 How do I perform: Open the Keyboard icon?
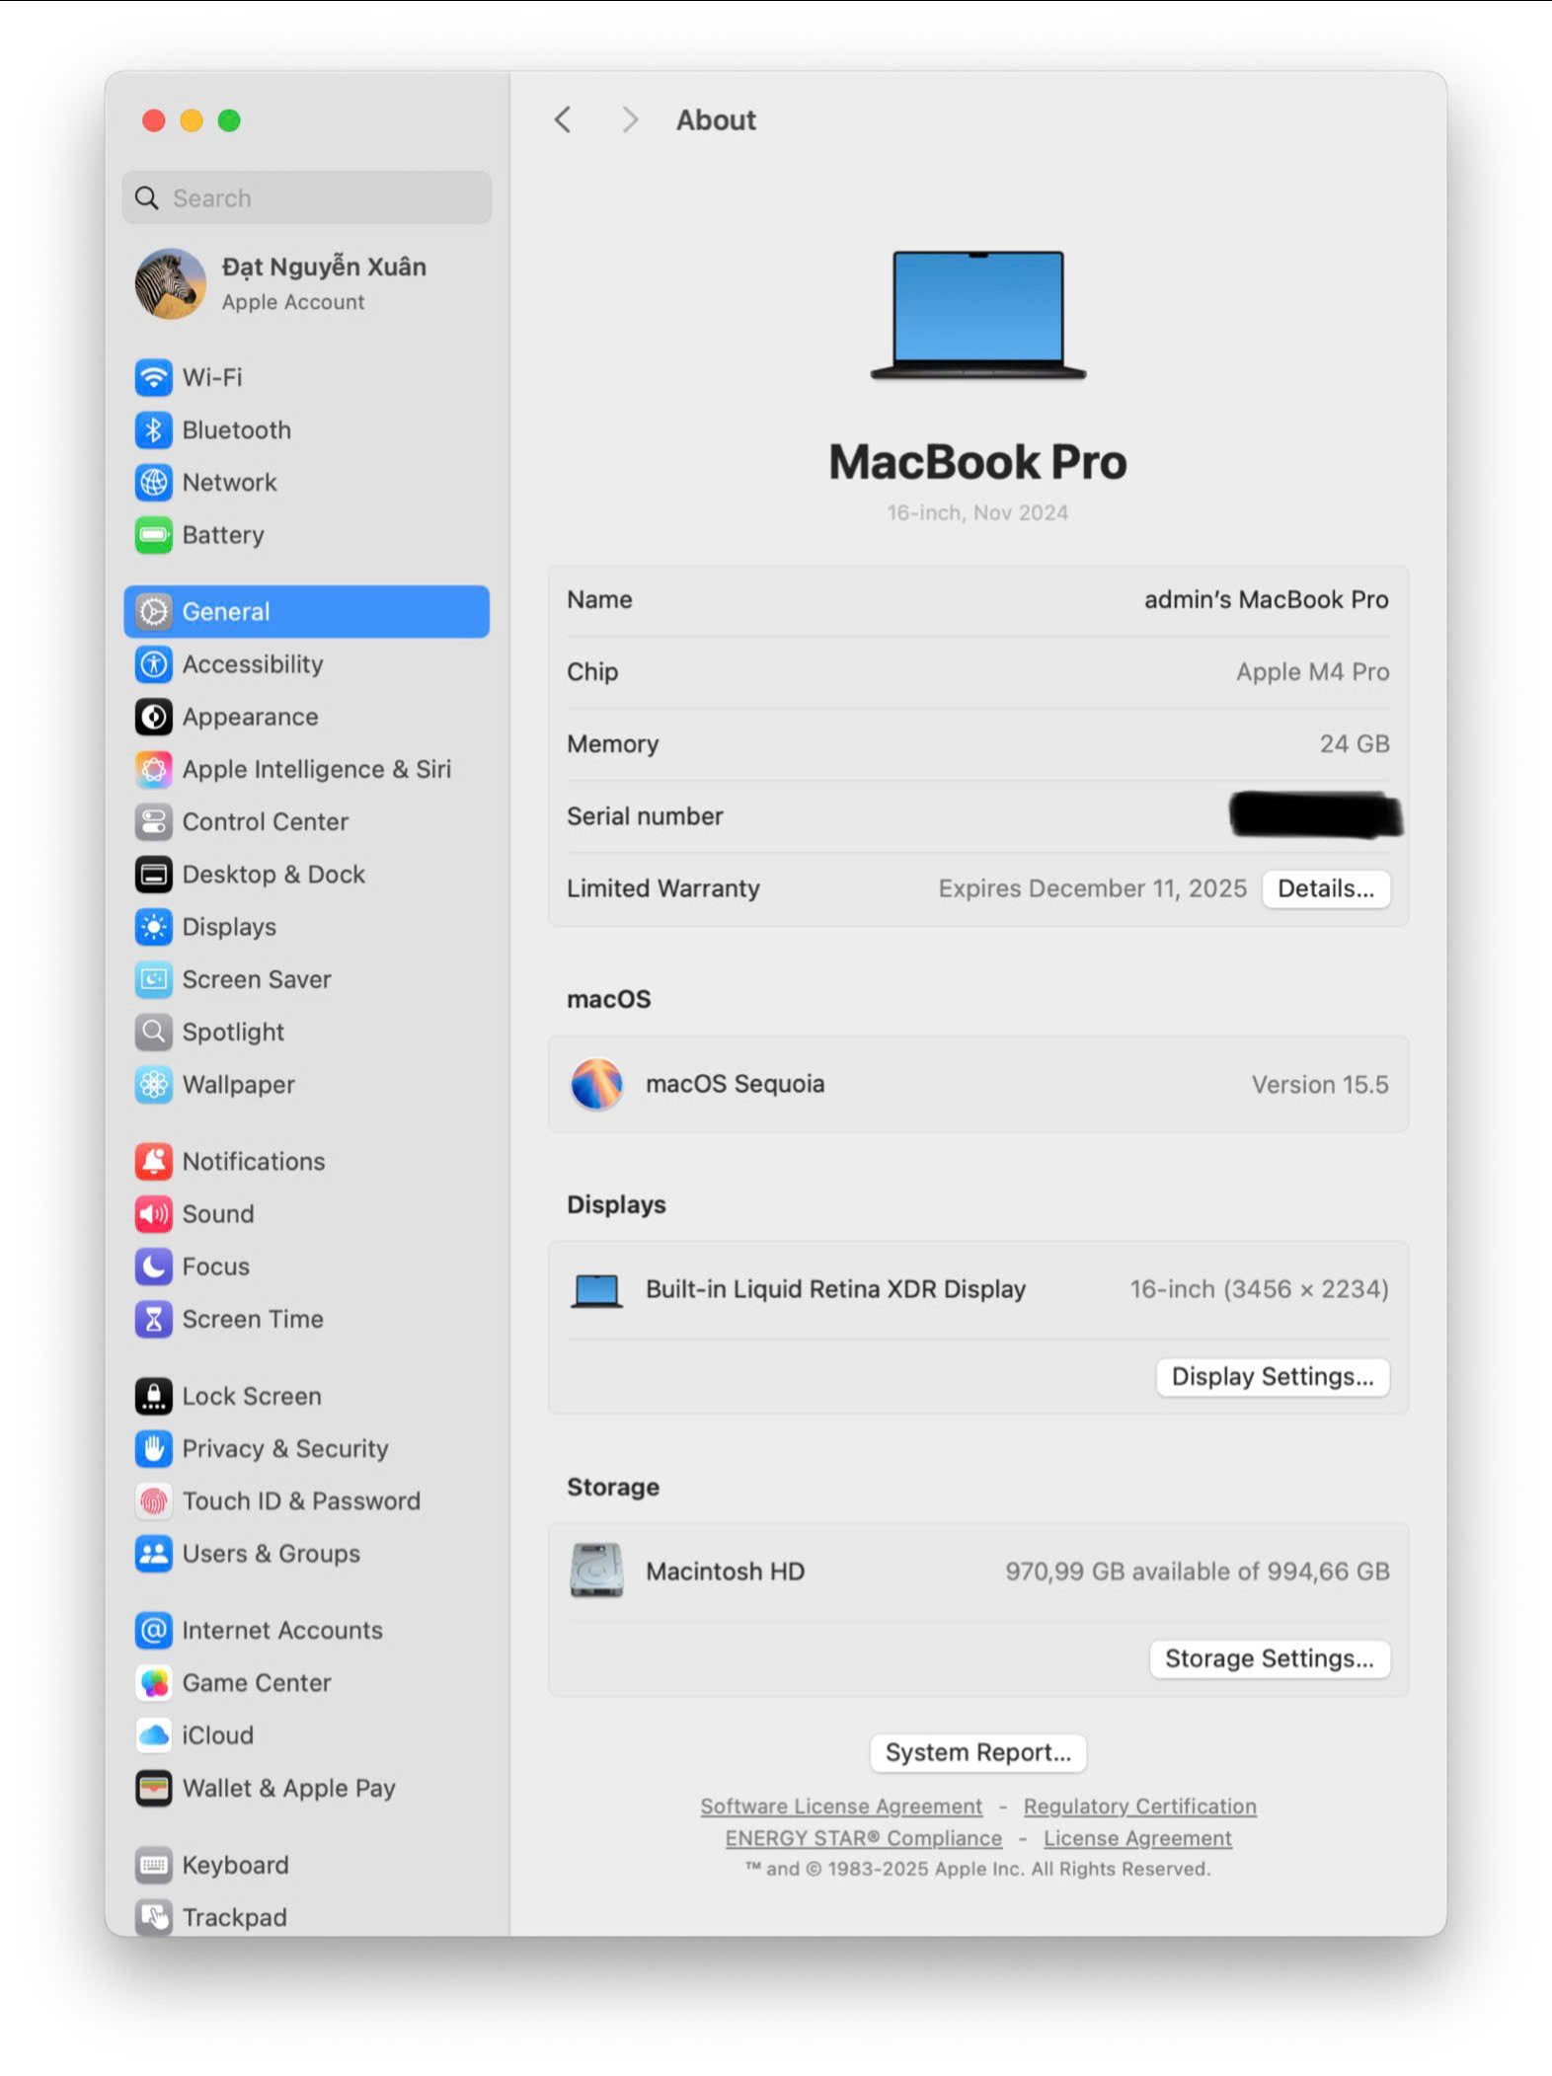coord(153,1865)
